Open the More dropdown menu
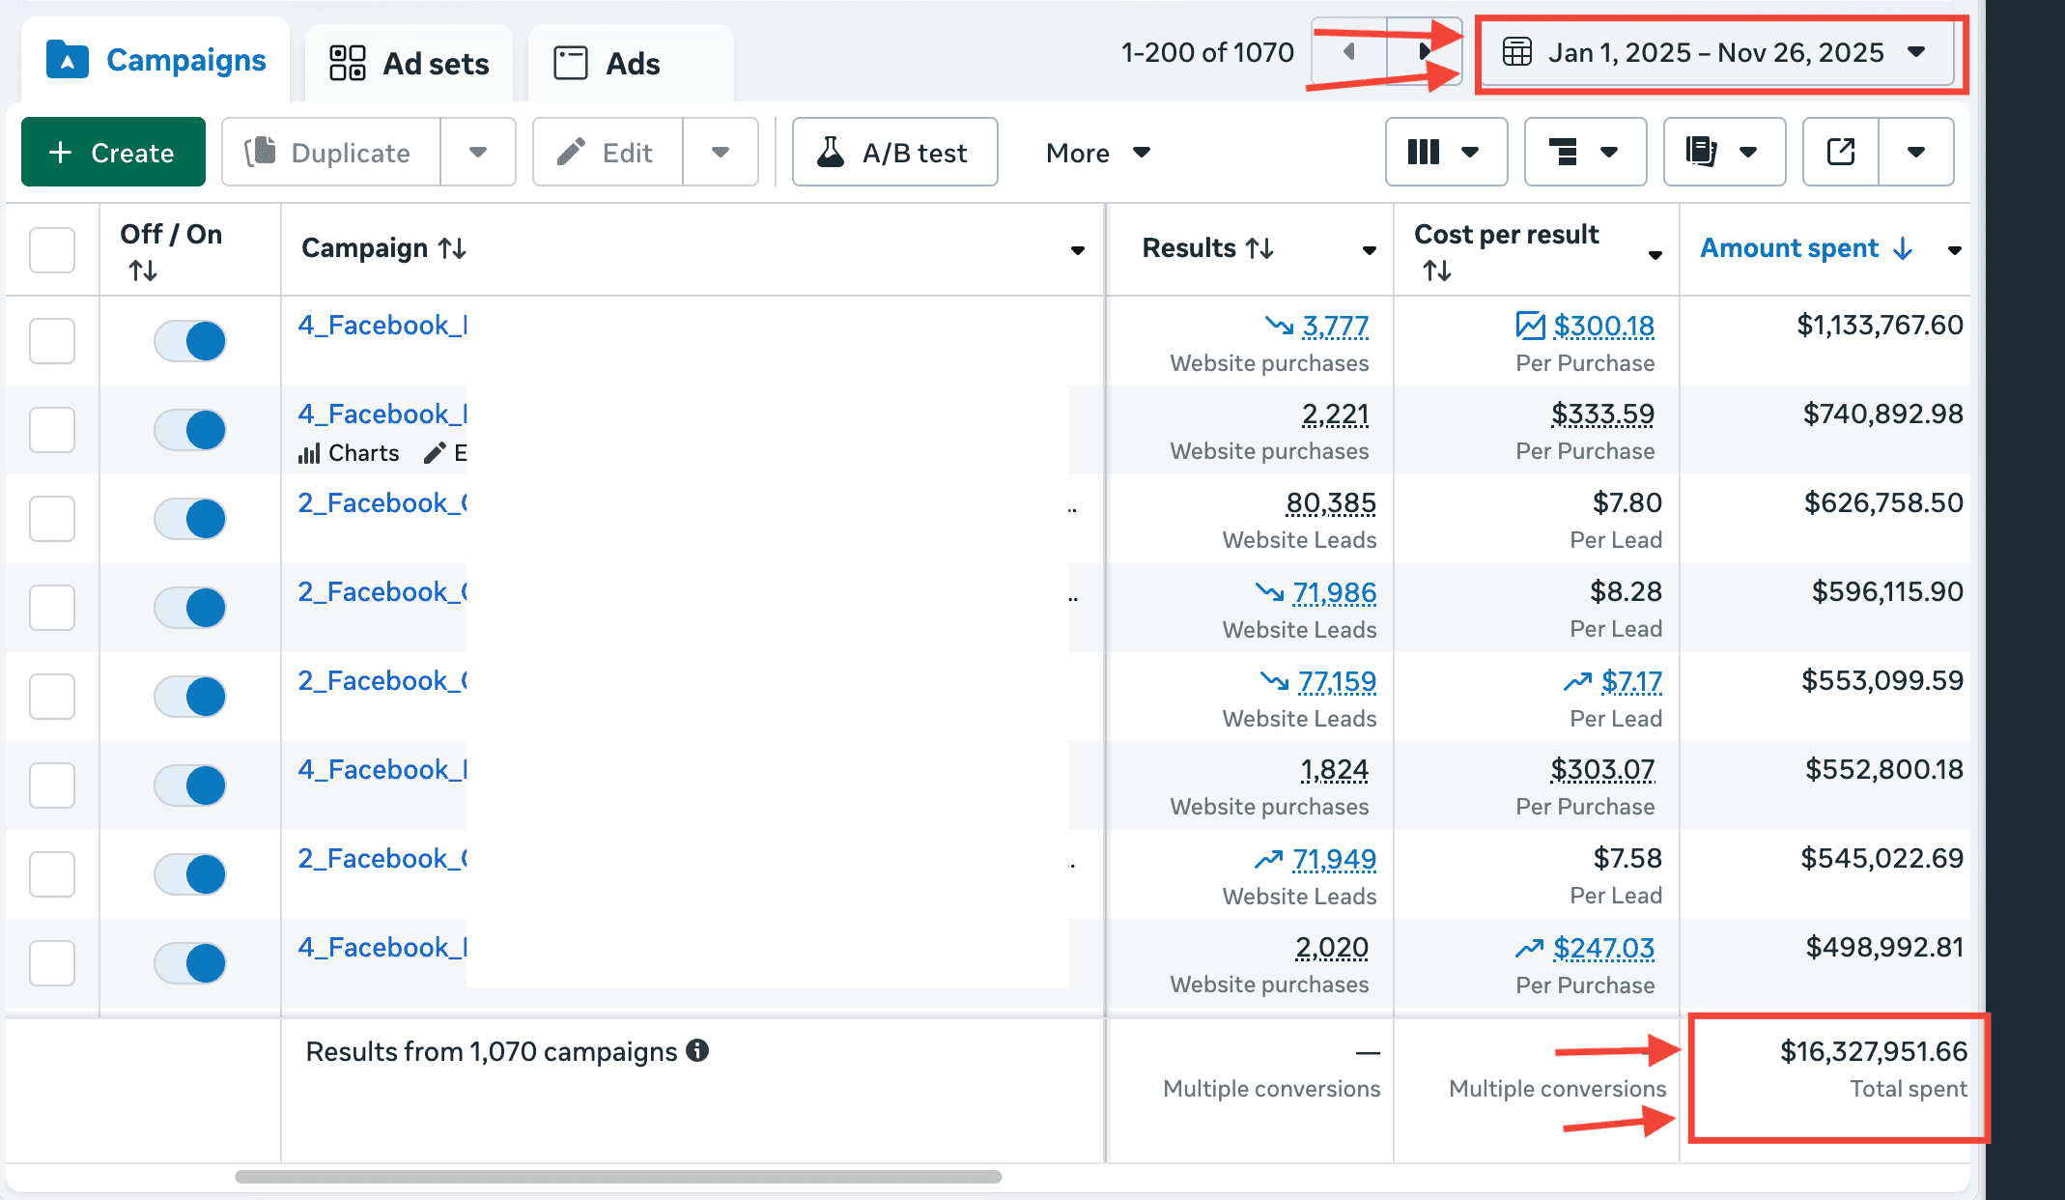This screenshot has height=1200, width=2065. pos(1097,153)
